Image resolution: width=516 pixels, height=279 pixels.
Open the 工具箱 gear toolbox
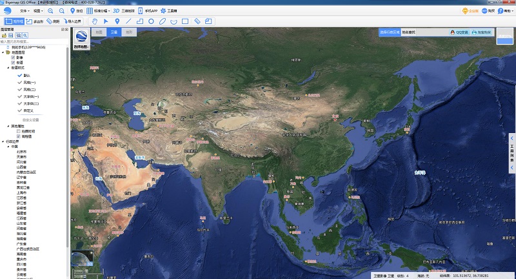(x=168, y=11)
